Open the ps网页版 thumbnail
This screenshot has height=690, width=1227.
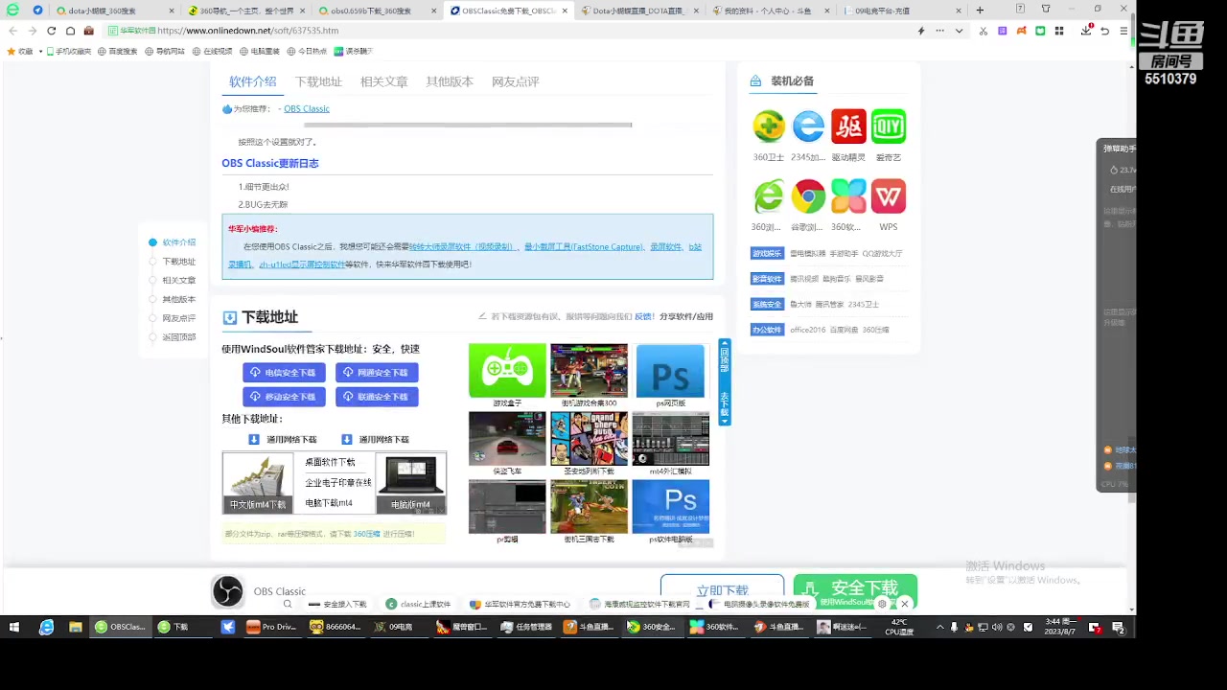670,371
